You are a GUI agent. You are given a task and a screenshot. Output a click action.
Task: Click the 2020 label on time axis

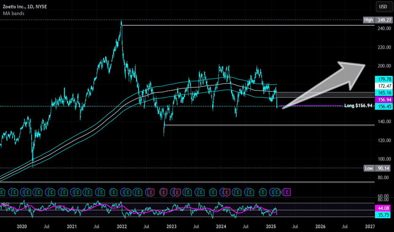tap(22, 227)
